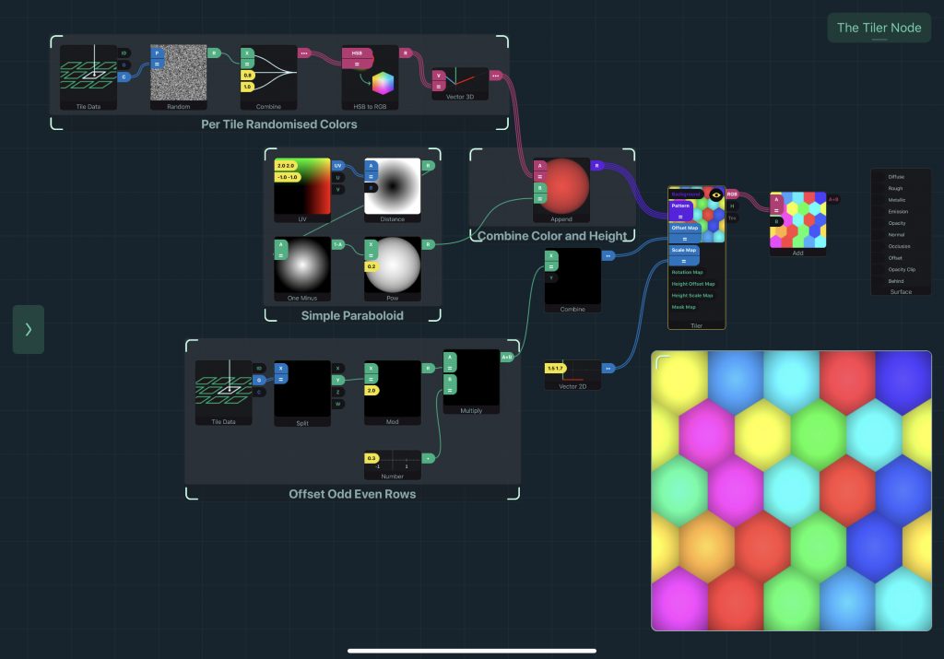This screenshot has height=659, width=944.
Task: Open the large hexagon tiles preview
Action: point(792,490)
